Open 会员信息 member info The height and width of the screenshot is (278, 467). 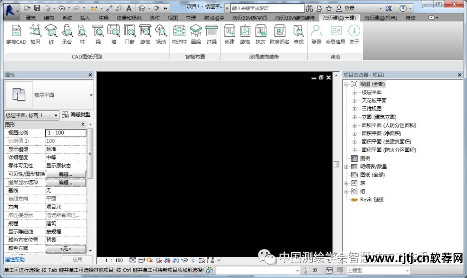click(336, 35)
